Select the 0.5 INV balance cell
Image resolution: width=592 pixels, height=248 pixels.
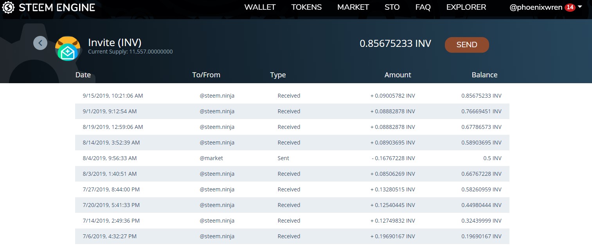click(x=492, y=158)
